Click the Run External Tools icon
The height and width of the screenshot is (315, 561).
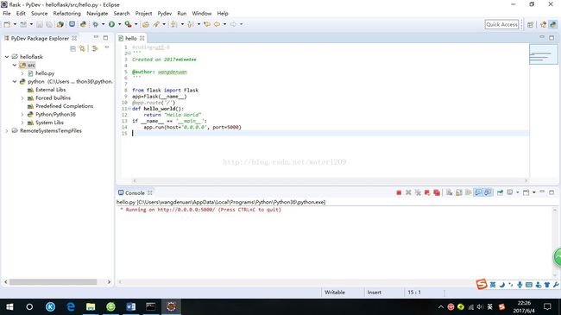(128, 24)
